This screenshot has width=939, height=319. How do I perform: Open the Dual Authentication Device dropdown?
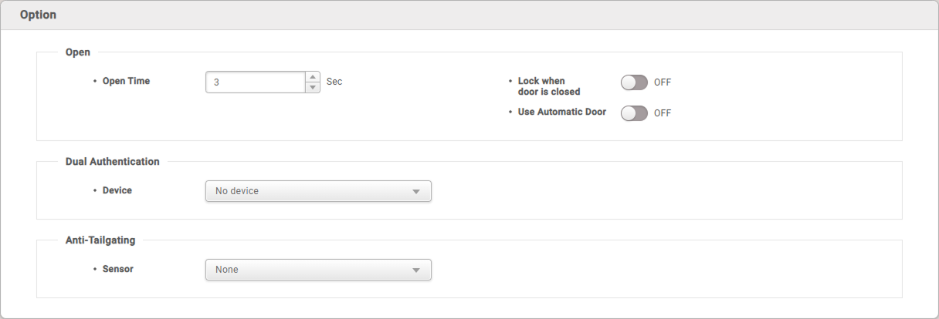coord(318,191)
